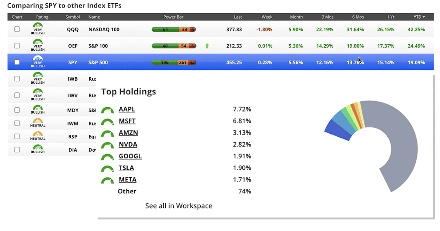Image resolution: width=440 pixels, height=231 pixels.
Task: Tick the chart checkbox for DIA
Action: (17, 150)
